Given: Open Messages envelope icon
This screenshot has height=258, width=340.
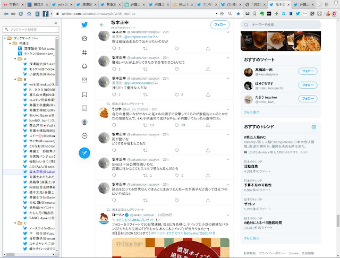Looking at the screenshot, I should coord(84,80).
